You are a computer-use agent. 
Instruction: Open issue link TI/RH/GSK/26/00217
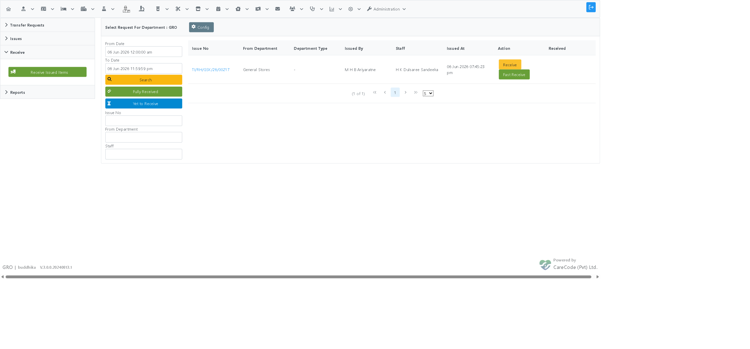[211, 70]
